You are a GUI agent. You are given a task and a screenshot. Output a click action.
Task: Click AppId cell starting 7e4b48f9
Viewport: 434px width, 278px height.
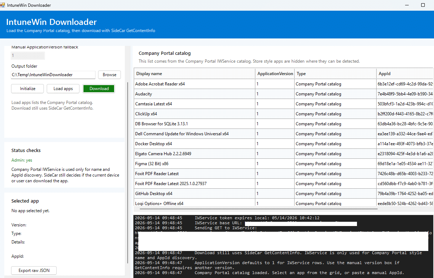[x=405, y=94]
